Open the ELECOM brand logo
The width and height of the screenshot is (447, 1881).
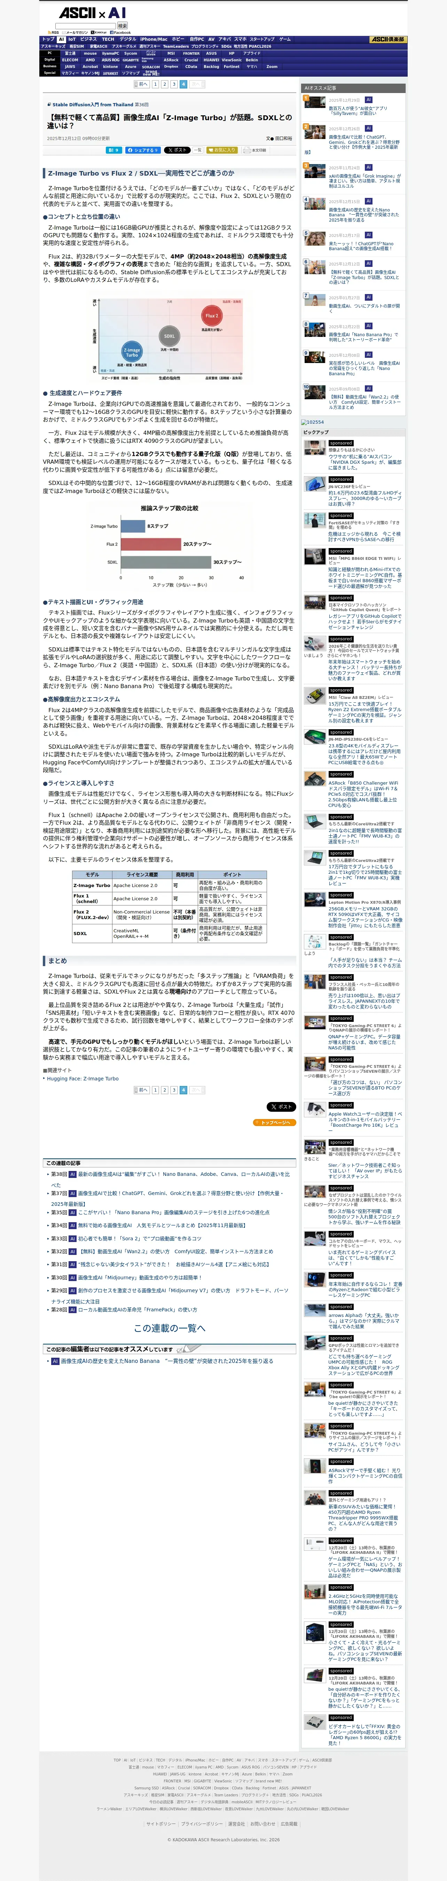pos(70,60)
